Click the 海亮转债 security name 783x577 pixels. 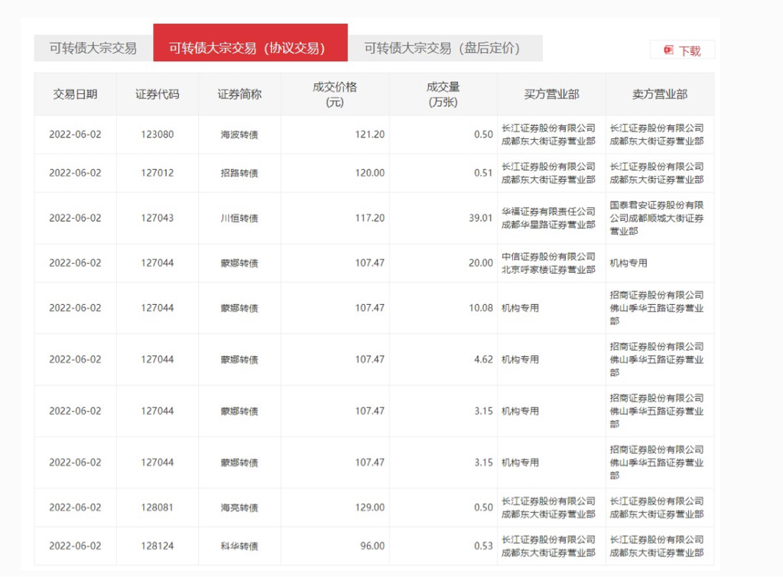tap(239, 507)
